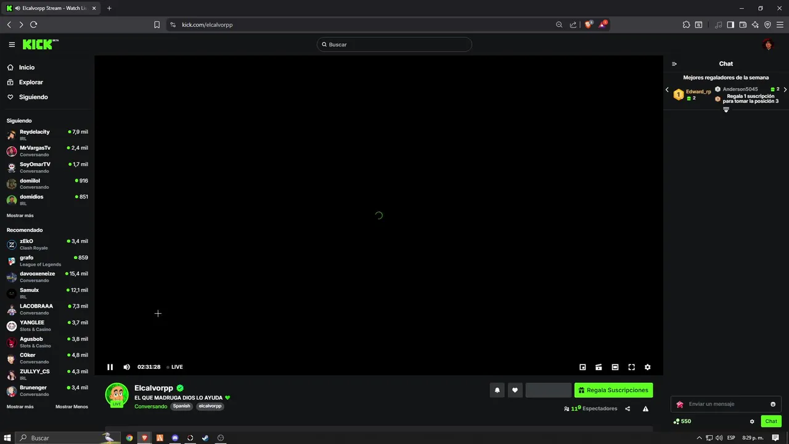
Task: Mute the stream volume
Action: (126, 367)
